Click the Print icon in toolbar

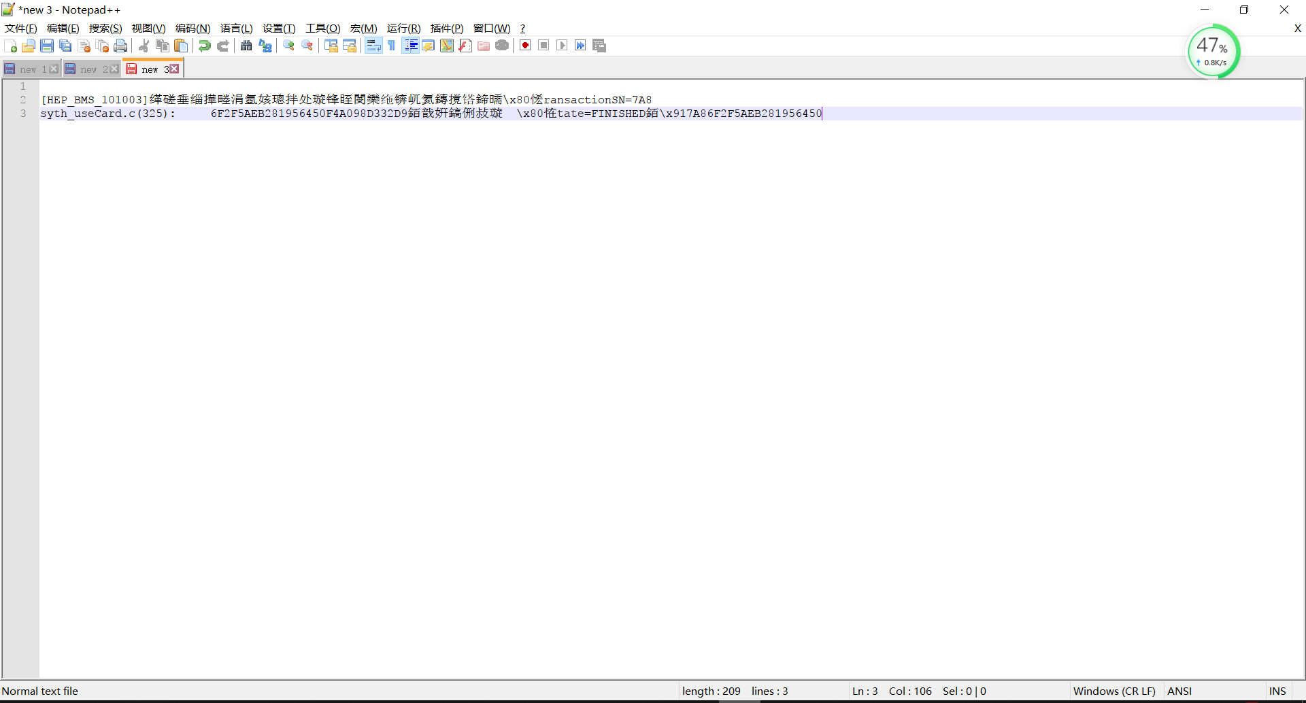coord(120,46)
